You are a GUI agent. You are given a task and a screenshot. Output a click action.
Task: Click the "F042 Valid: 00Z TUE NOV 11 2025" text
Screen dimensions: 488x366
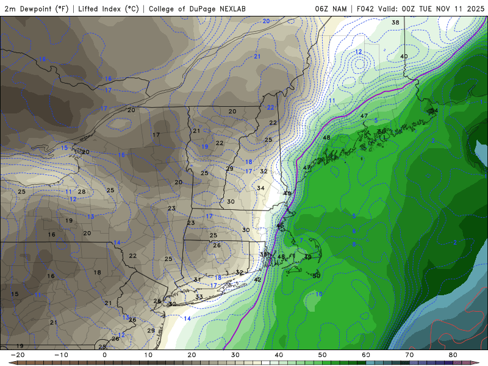pos(420,9)
